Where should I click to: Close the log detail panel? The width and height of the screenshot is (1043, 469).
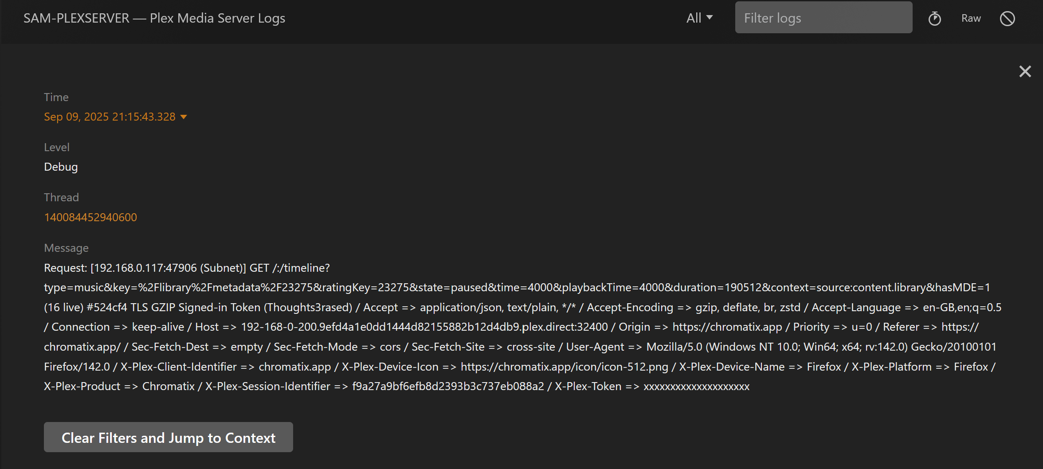(x=1025, y=71)
